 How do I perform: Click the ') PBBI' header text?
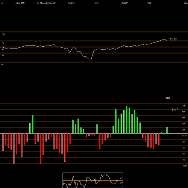tap(124, 3)
